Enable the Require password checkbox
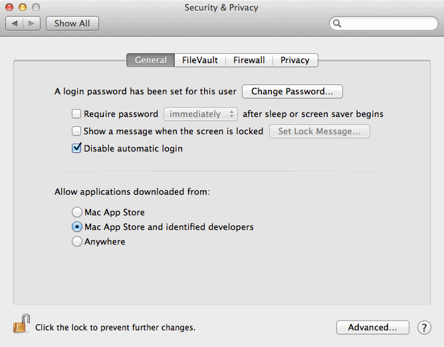444x347 pixels. (x=76, y=114)
